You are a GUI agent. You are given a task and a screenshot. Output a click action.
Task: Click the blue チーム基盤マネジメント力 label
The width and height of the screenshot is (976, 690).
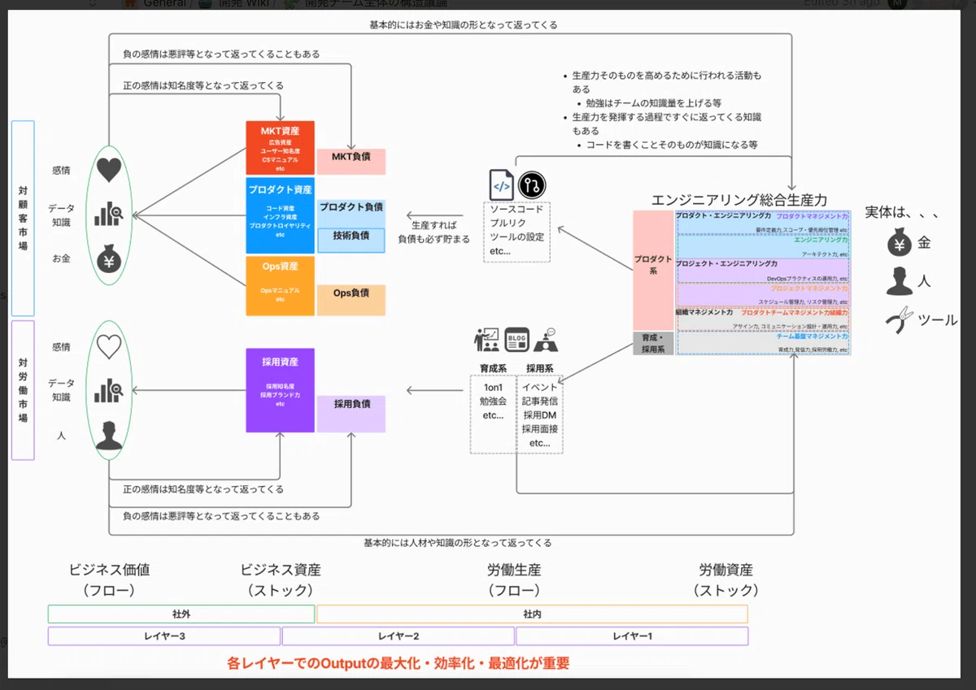(x=812, y=336)
